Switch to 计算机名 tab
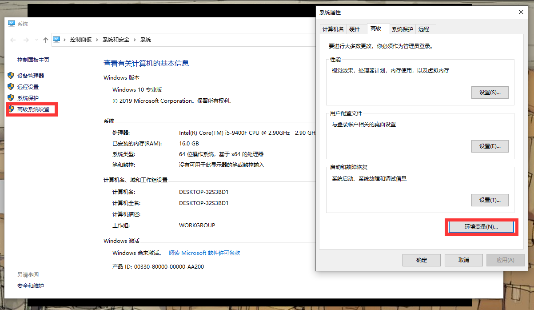The height and width of the screenshot is (310, 534). pyautogui.click(x=333, y=29)
